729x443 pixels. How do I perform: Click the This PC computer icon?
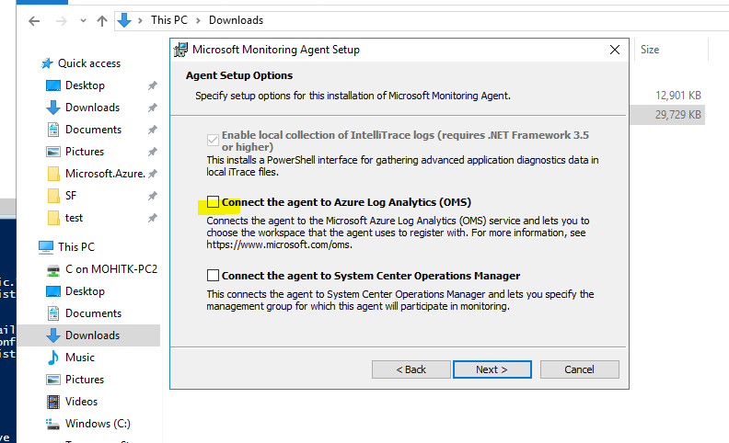[x=46, y=247]
